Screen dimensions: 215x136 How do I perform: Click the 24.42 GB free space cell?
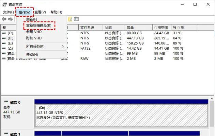pos(162,33)
